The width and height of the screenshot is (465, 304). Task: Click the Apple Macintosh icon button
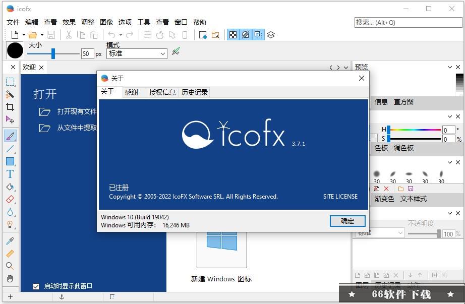pos(160,35)
